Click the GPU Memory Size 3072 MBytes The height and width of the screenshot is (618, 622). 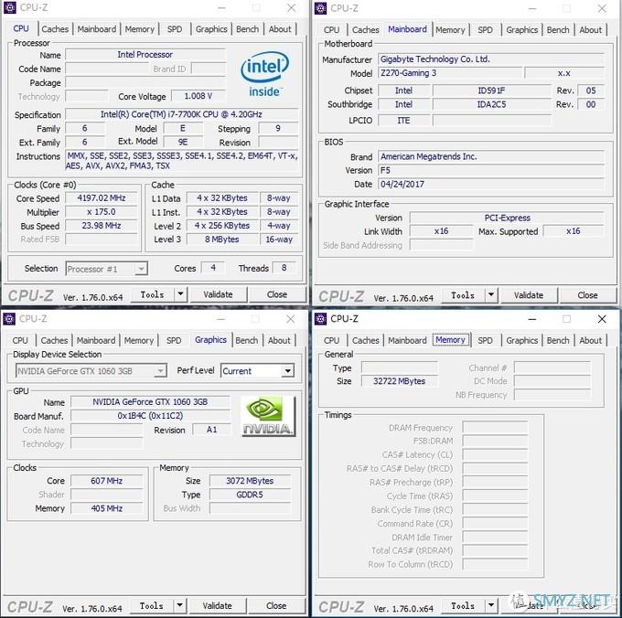(x=250, y=481)
